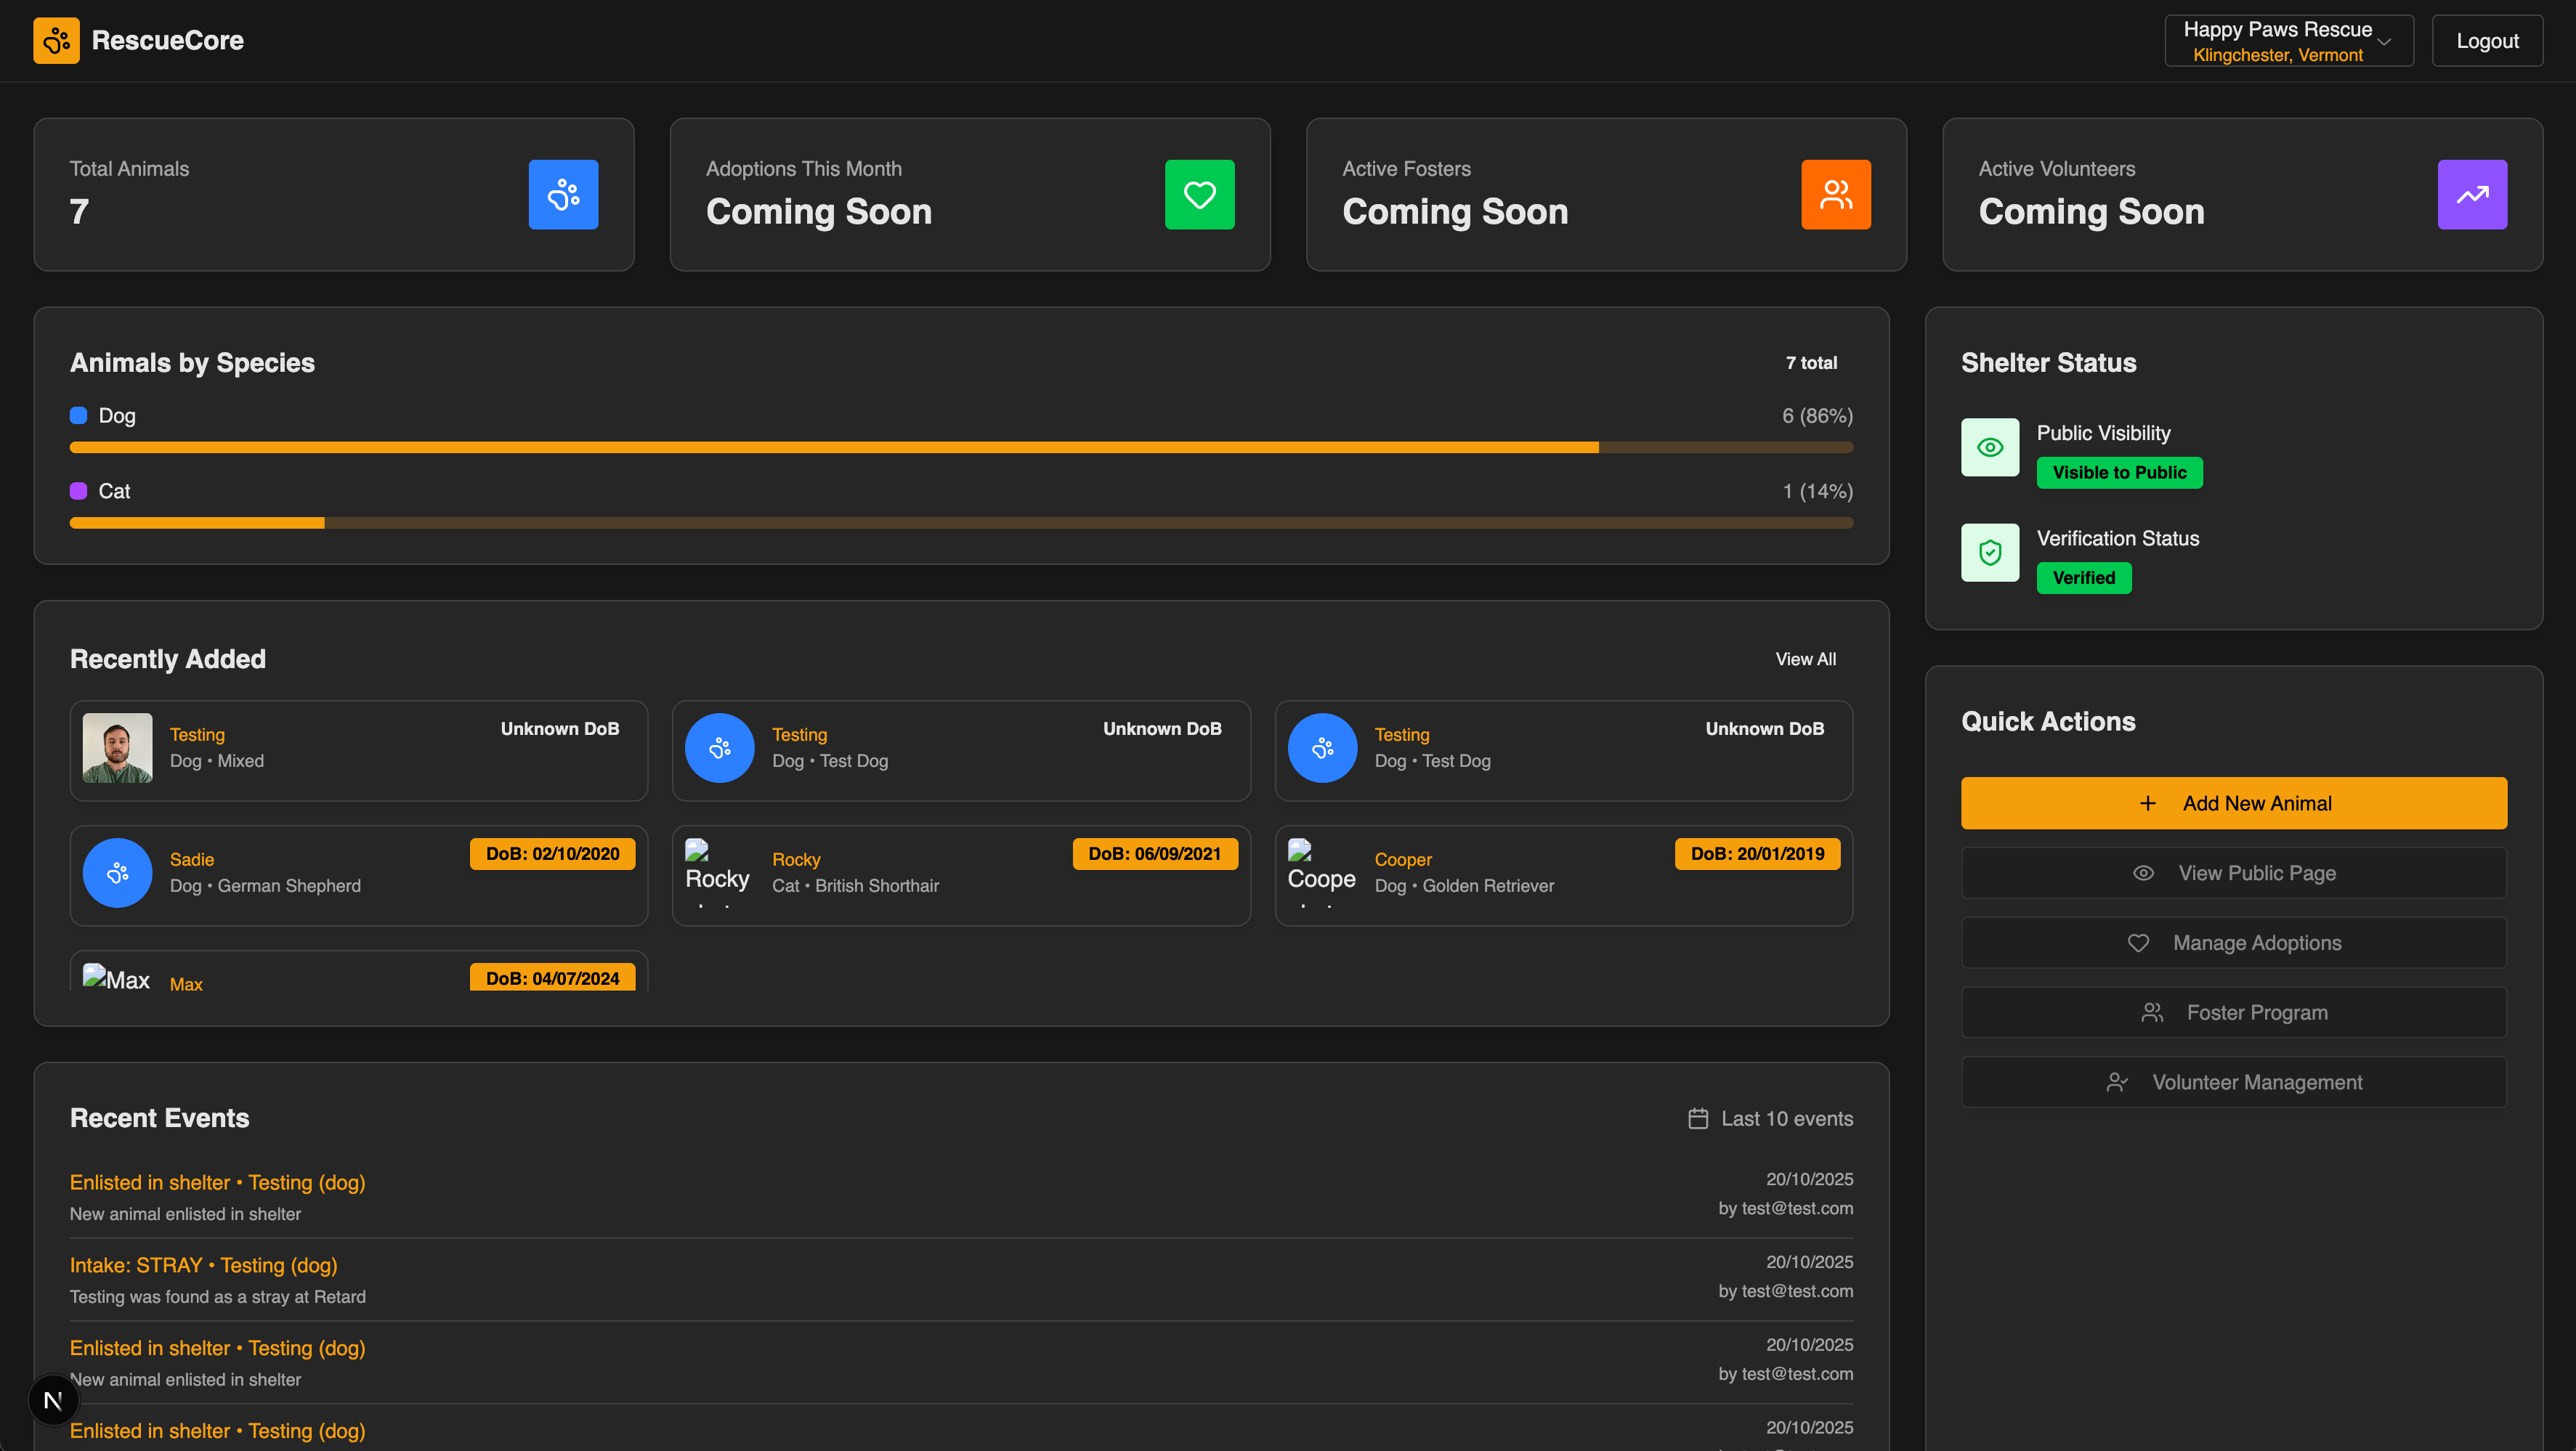Image resolution: width=2576 pixels, height=1451 pixels.
Task: Toggle the Visible to Public status badge
Action: 2119,472
